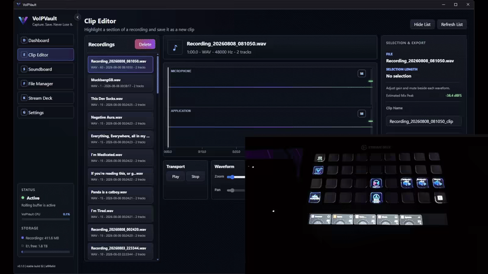Delete the selected recording
488x274 pixels.
coord(145,44)
